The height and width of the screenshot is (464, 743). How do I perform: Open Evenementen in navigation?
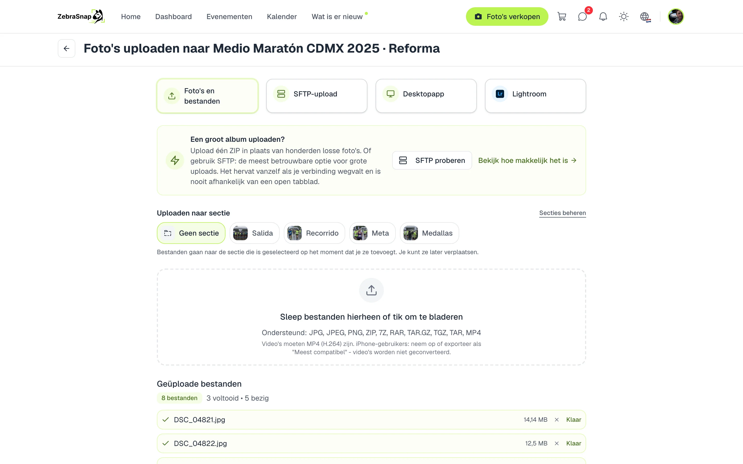[229, 16]
